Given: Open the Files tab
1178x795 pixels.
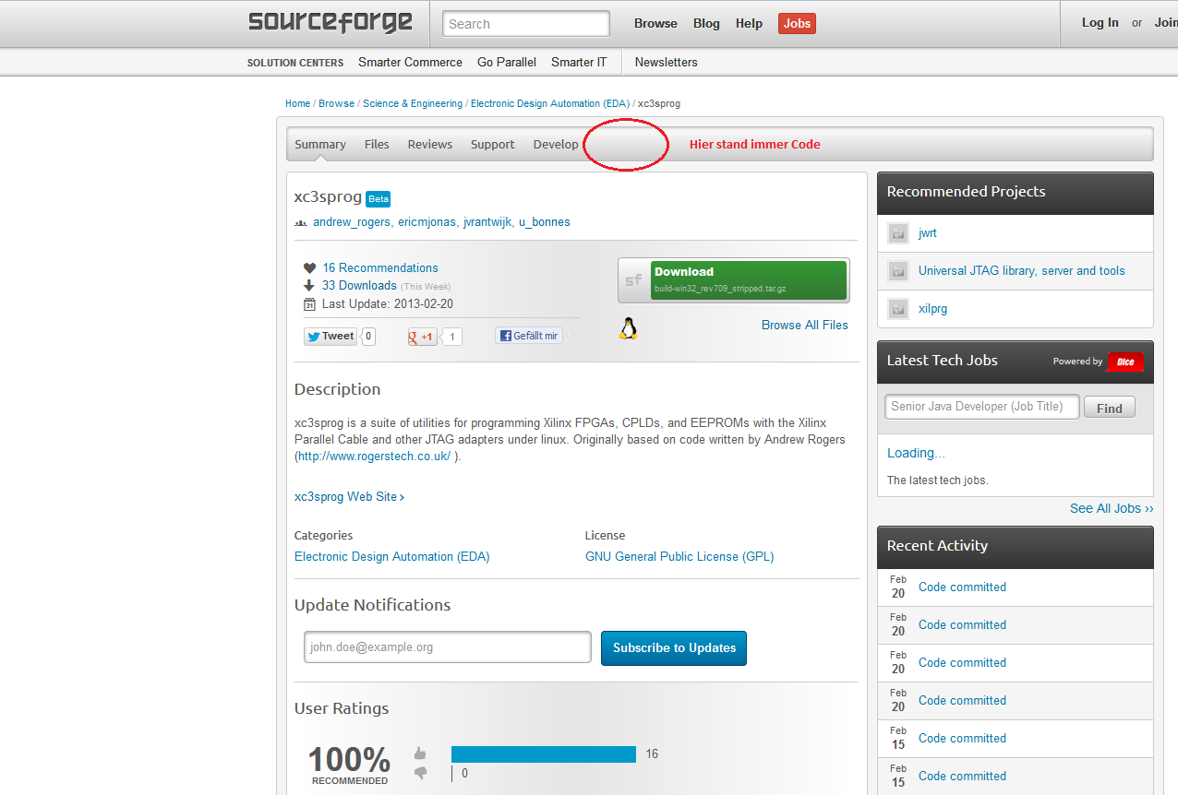Looking at the screenshot, I should tap(377, 144).
